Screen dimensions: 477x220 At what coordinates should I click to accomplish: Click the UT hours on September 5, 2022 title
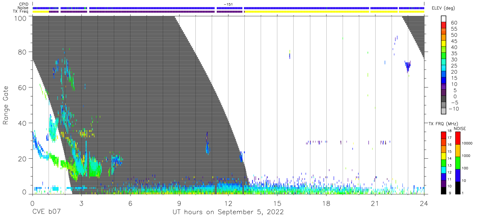(x=228, y=212)
